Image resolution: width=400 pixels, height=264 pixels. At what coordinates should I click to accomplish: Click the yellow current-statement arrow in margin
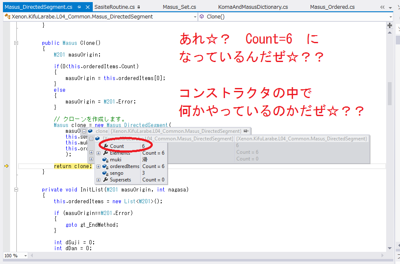(7, 166)
